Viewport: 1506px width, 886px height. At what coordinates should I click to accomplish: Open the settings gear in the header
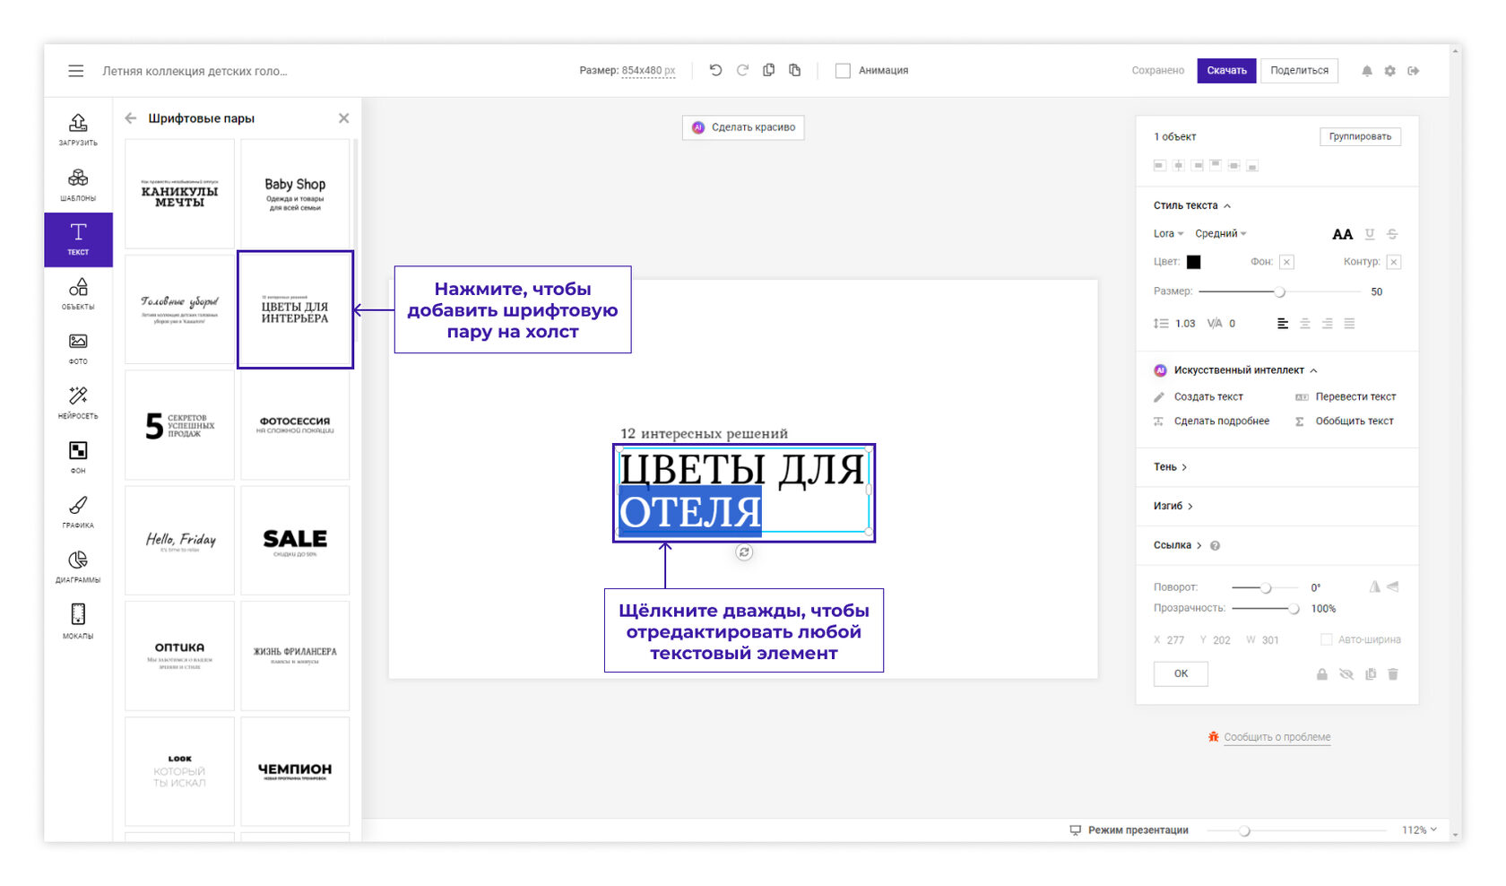tap(1389, 71)
